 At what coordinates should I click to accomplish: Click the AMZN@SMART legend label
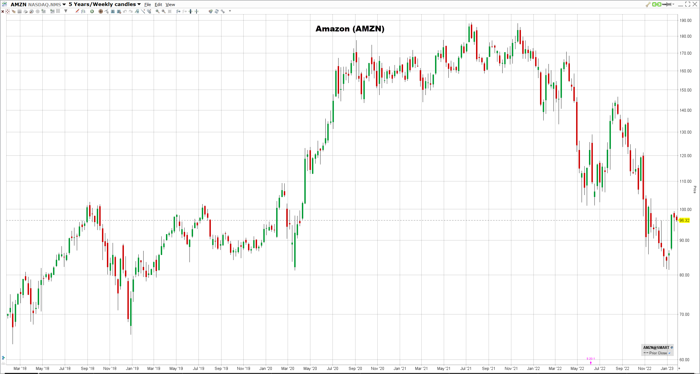pyautogui.click(x=656, y=348)
